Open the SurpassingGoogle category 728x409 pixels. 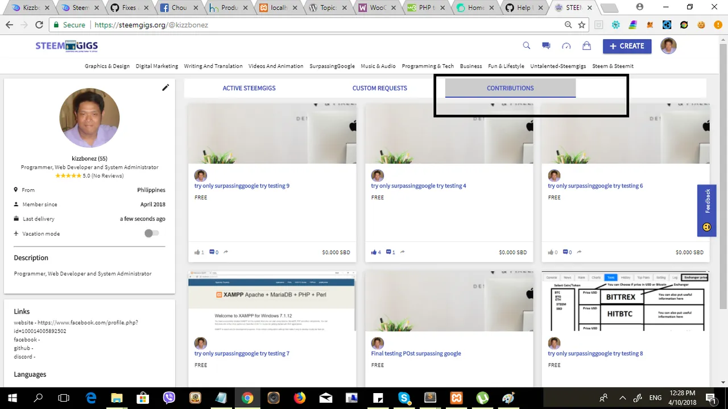(x=332, y=66)
